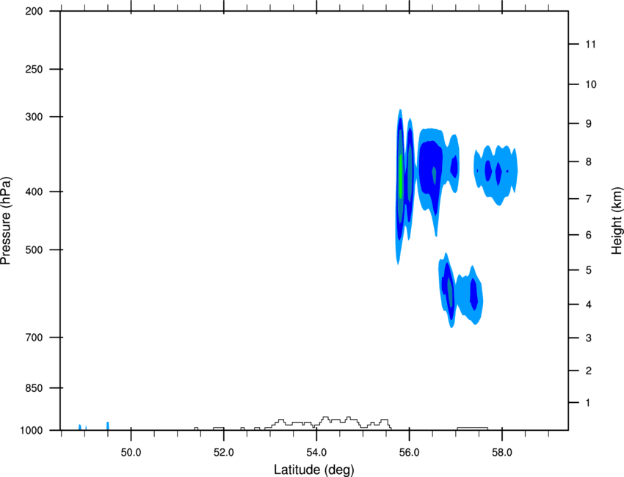This screenshot has width=624, height=477.
Task: Click the 10 km height tick label
Action: tap(591, 84)
